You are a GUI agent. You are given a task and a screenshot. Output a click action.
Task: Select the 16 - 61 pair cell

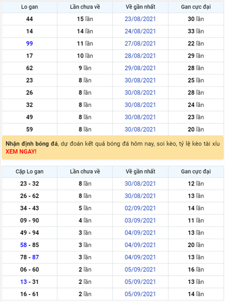30,294
